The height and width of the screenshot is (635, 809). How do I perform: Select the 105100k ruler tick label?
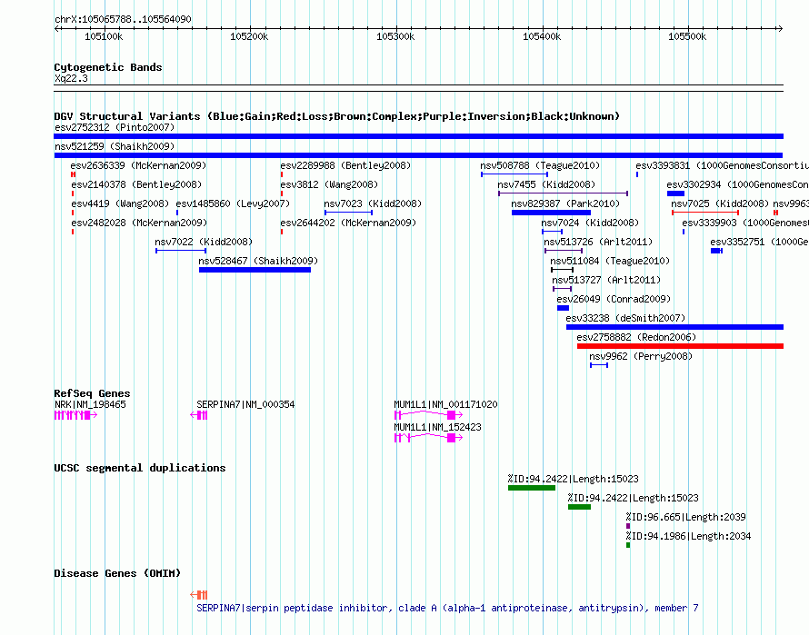104,36
